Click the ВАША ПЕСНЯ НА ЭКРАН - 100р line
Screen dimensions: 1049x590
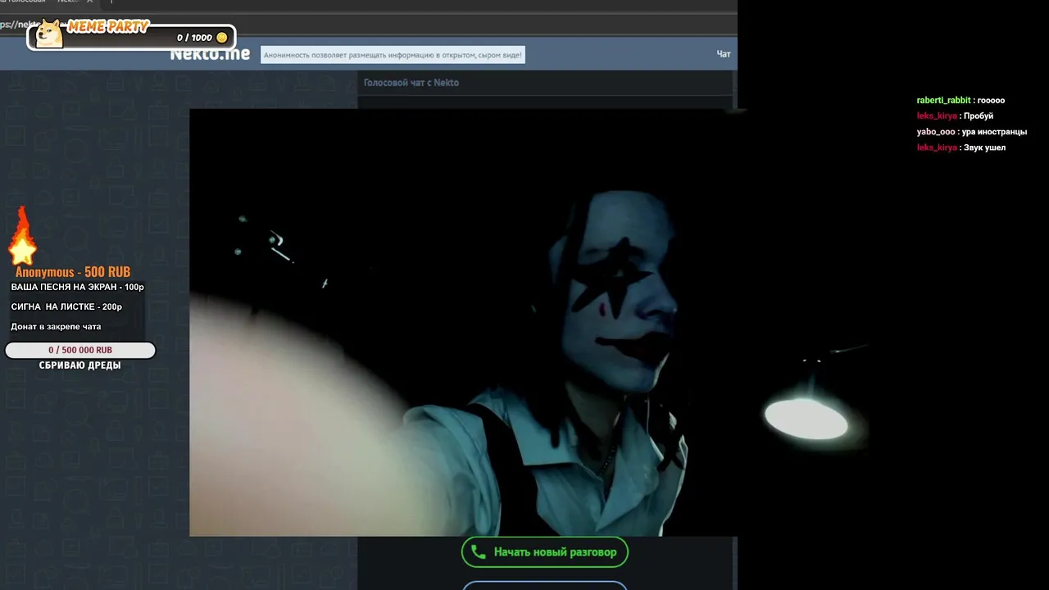coord(77,288)
